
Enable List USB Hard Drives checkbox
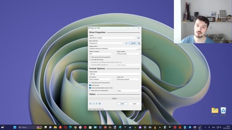90,60
